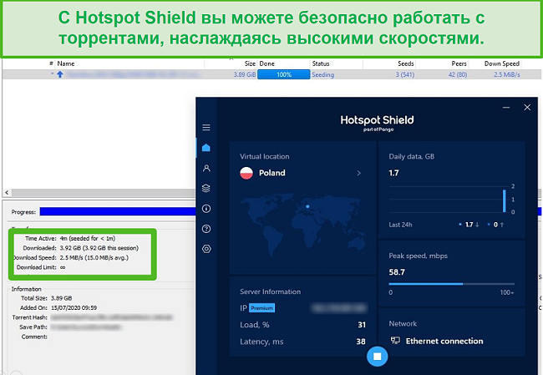Click the Load percent value 31
Viewport: 543px width, 375px height.
tap(362, 325)
